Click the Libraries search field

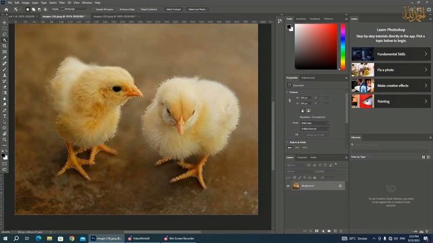pyautogui.click(x=390, y=144)
